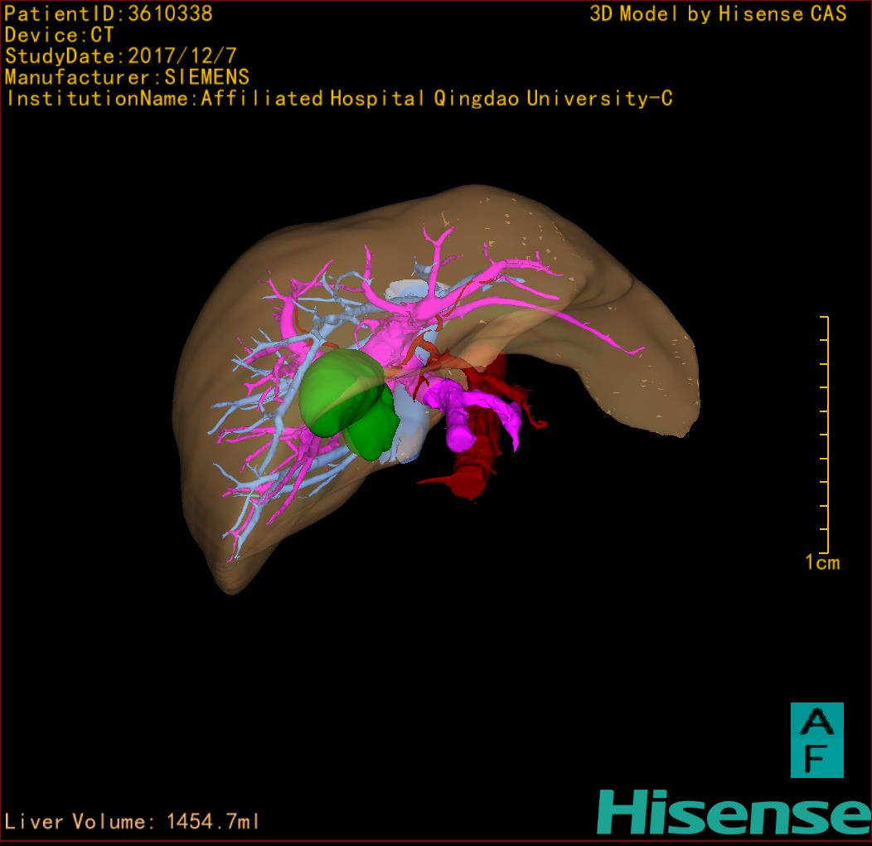
Task: Click the "3D Model by Hisense CAS" caption
Action: coord(718,14)
